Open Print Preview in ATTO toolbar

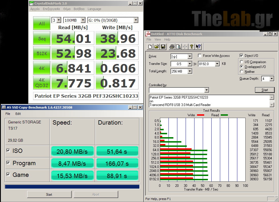(x=178, y=47)
